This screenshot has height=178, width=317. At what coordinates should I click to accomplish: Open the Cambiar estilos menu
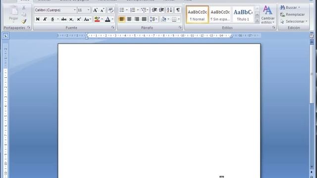267,15
